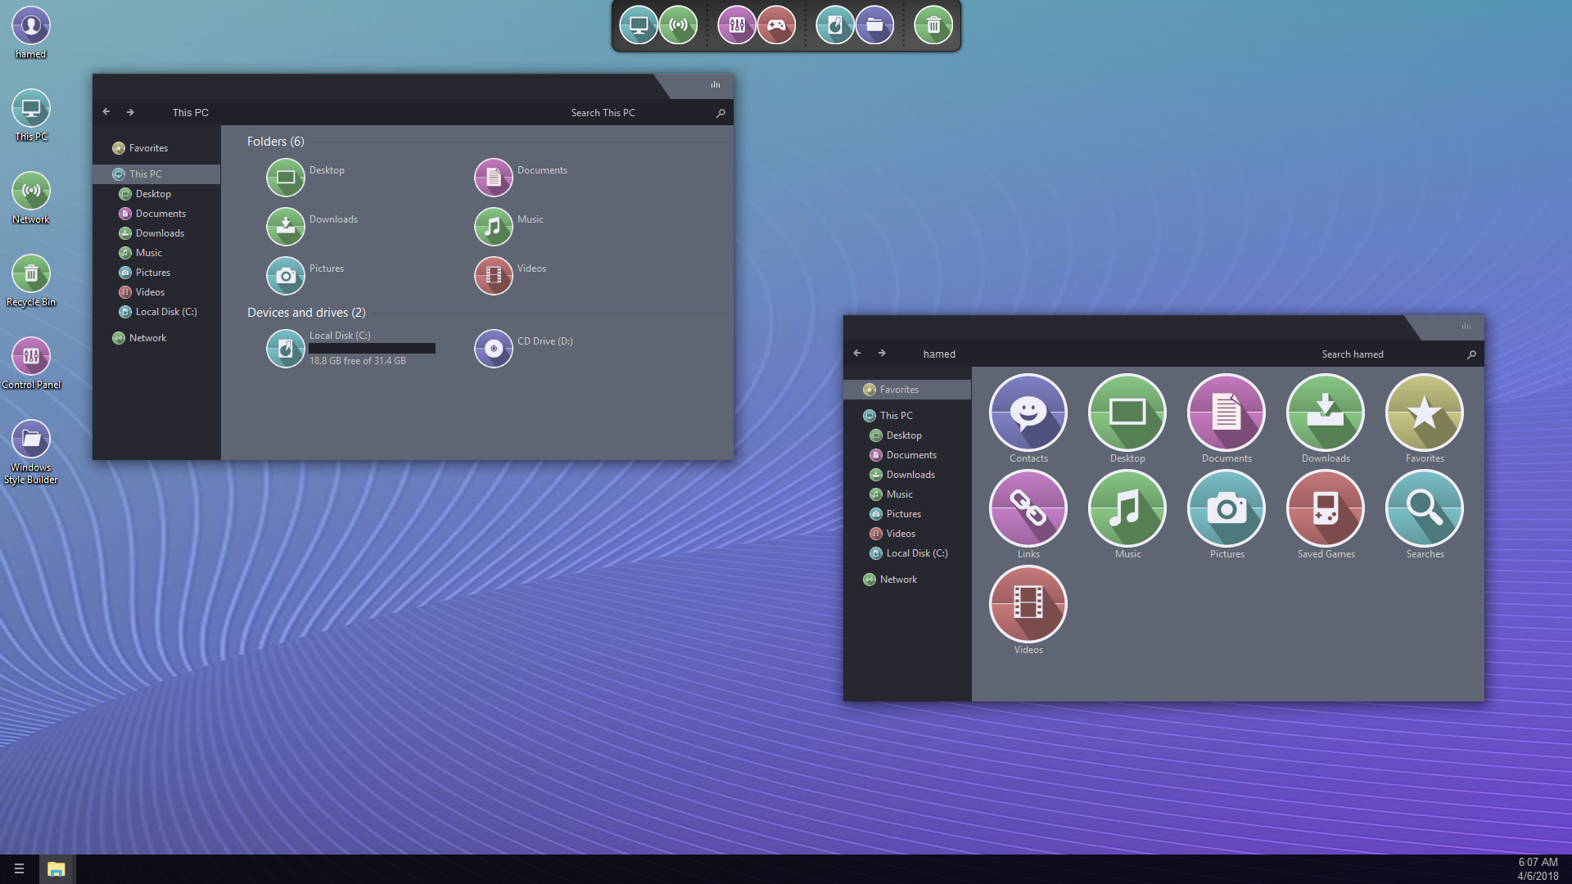Viewport: 1572px width, 884px height.
Task: Collapse the Folders (6) group header
Action: point(275,142)
